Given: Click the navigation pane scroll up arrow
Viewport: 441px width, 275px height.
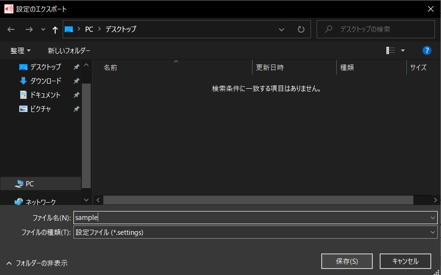Looking at the screenshot, I should click(87, 65).
